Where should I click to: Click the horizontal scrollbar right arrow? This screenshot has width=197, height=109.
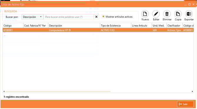(x=192, y=91)
